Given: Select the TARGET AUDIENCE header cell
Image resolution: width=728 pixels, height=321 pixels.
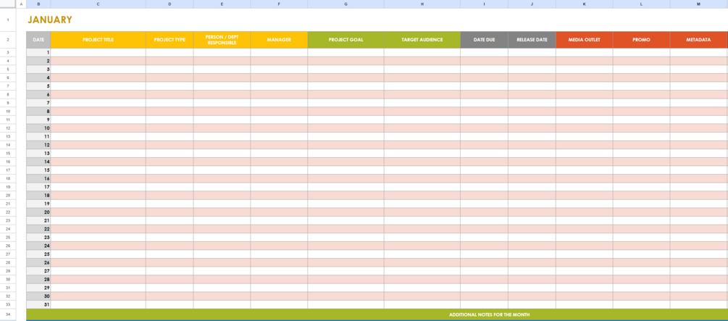Looking at the screenshot, I should 422,40.
